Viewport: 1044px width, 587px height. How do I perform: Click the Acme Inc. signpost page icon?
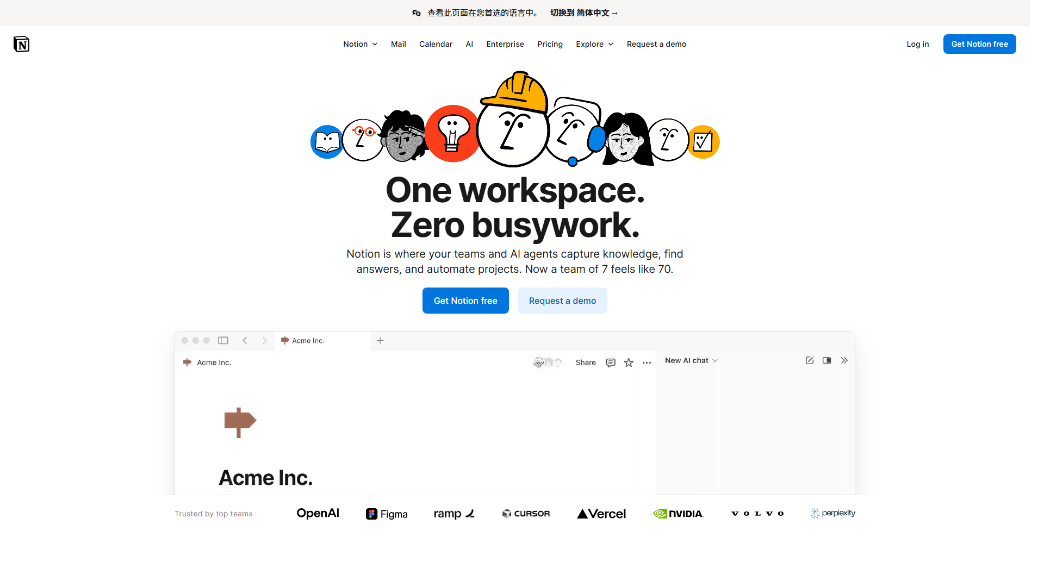click(x=188, y=362)
